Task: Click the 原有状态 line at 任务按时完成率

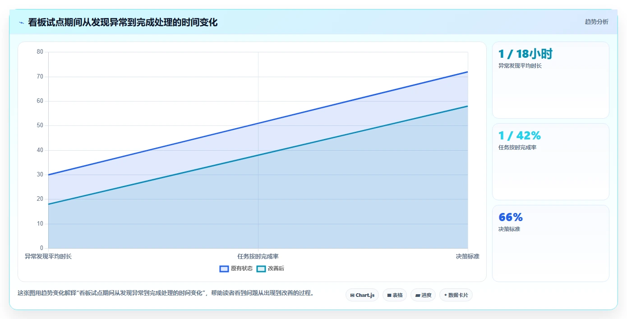Action: 258,123
